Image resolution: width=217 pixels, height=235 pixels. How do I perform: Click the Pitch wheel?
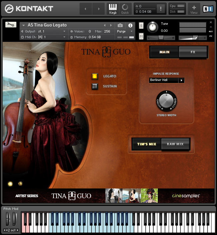tap(7, 219)
